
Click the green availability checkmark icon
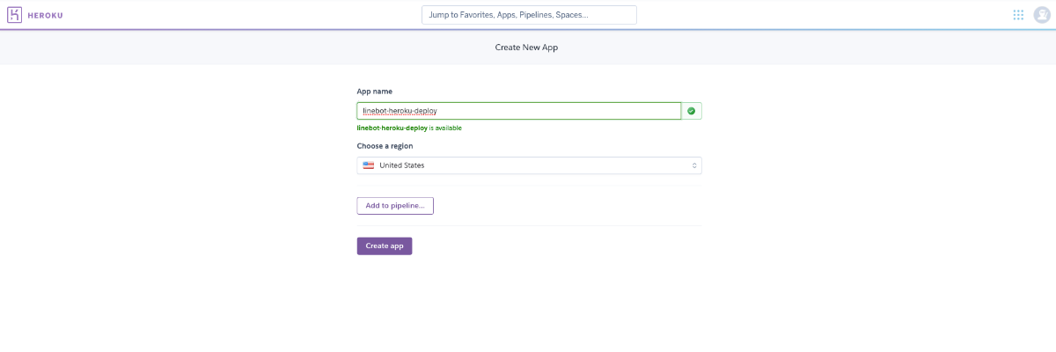pyautogui.click(x=692, y=111)
